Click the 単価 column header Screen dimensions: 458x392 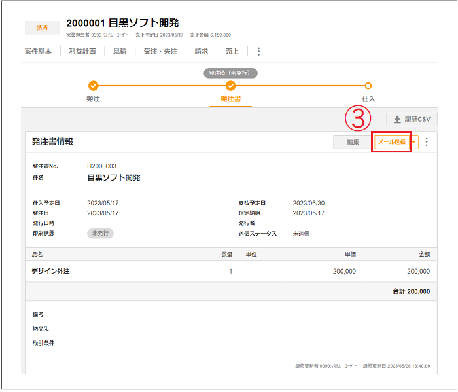point(350,255)
